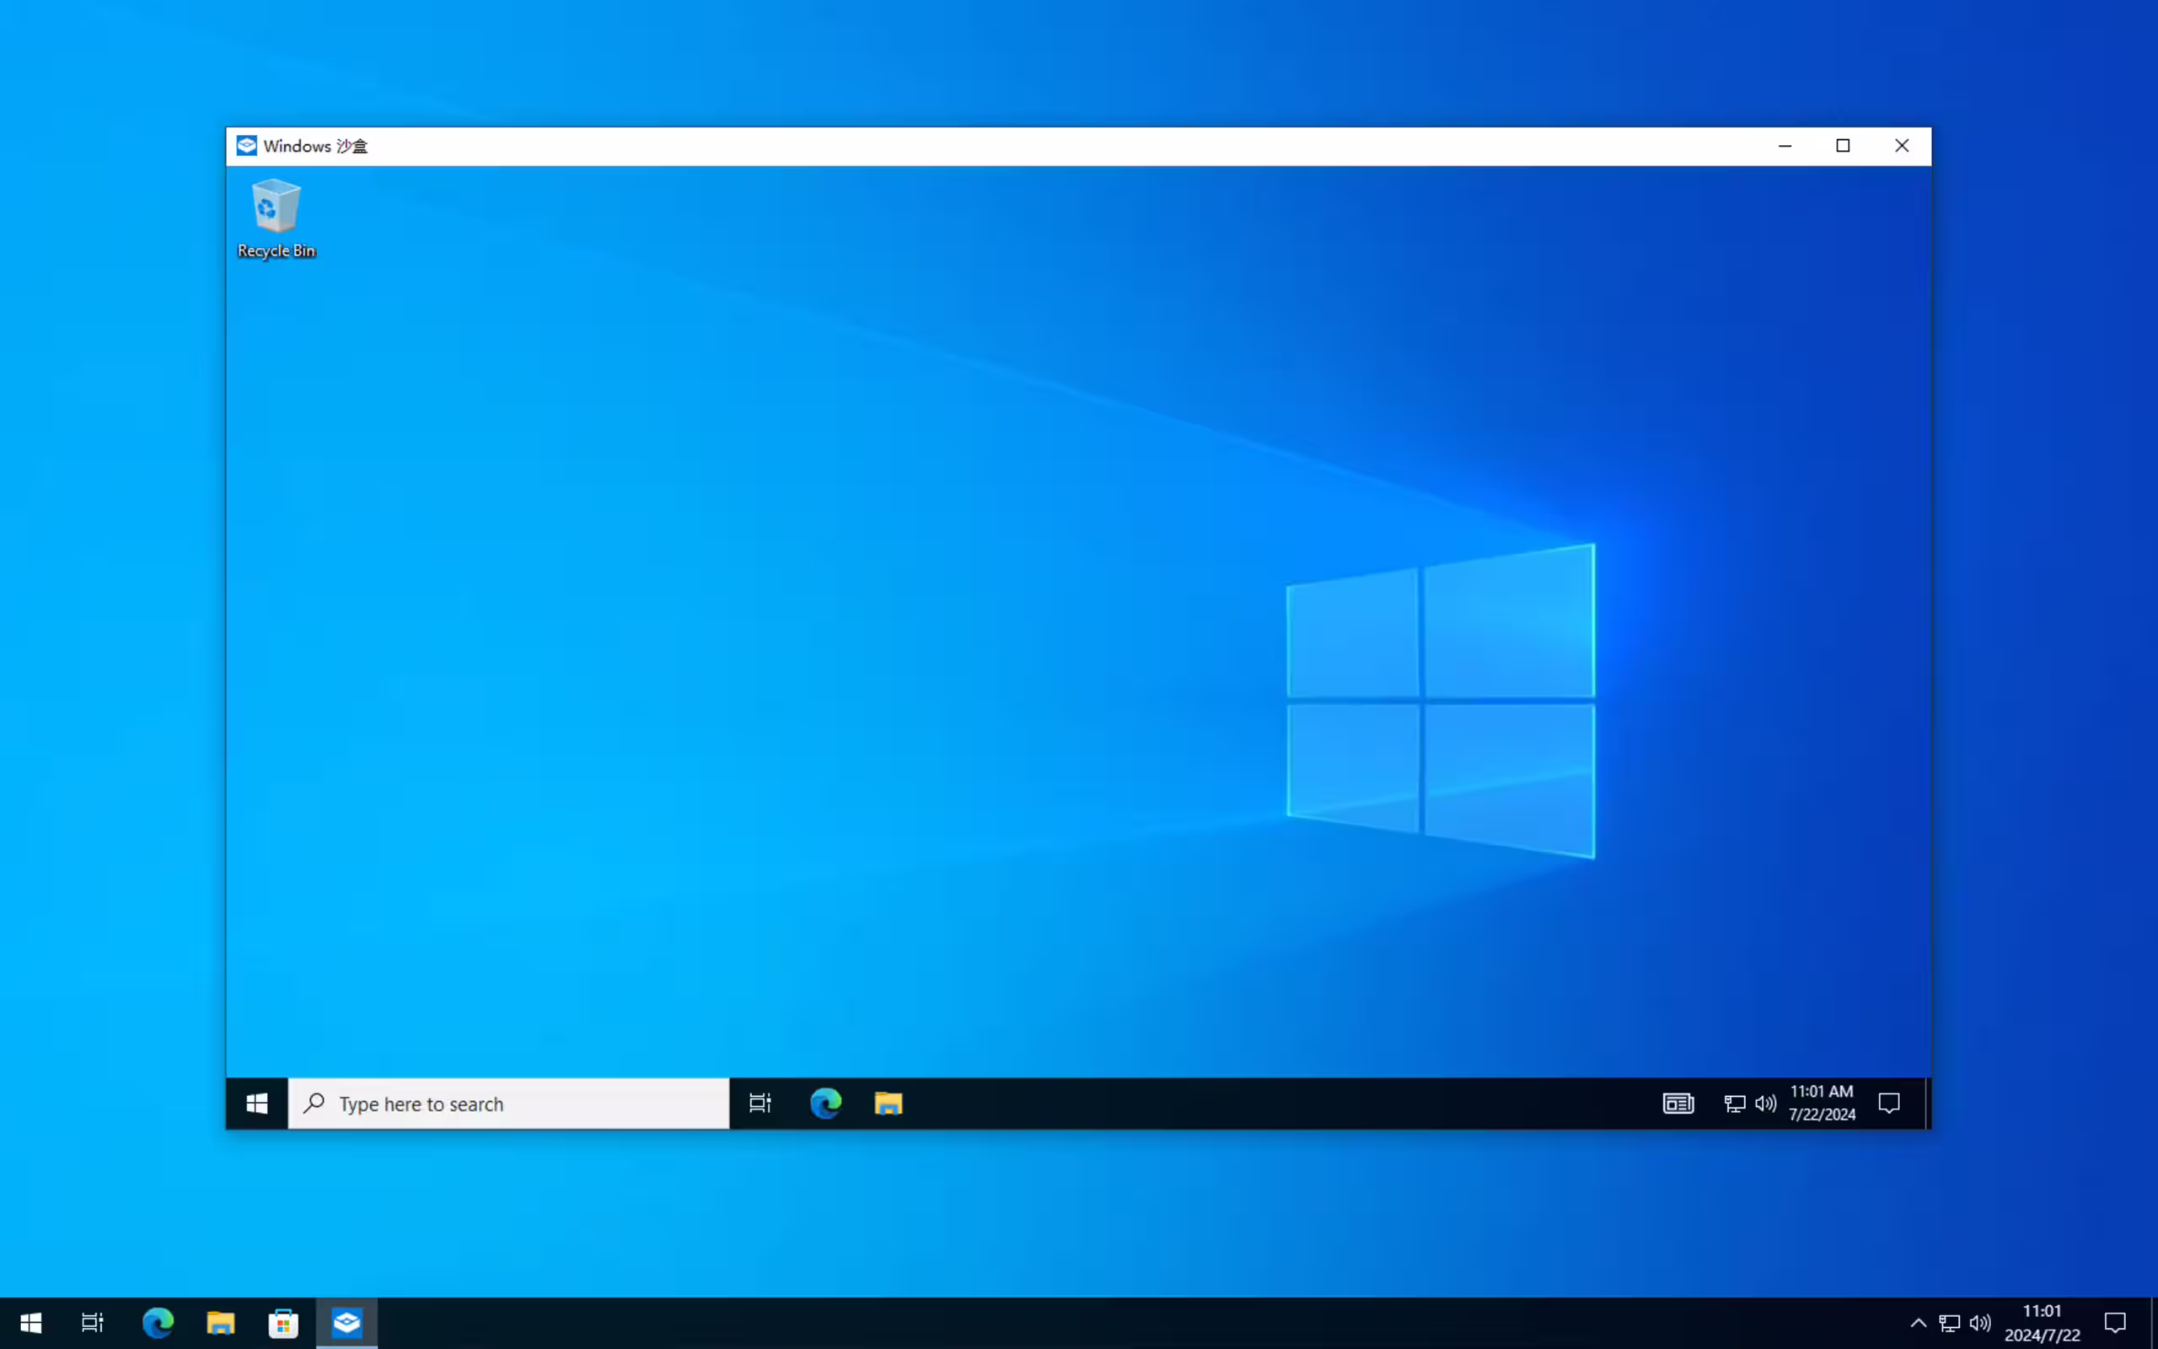Screen dimensions: 2158x1349
Task: Click the sandbox 'Type here to search' box
Action: point(508,1104)
